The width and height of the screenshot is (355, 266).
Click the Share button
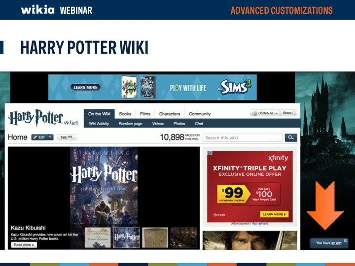click(x=289, y=113)
